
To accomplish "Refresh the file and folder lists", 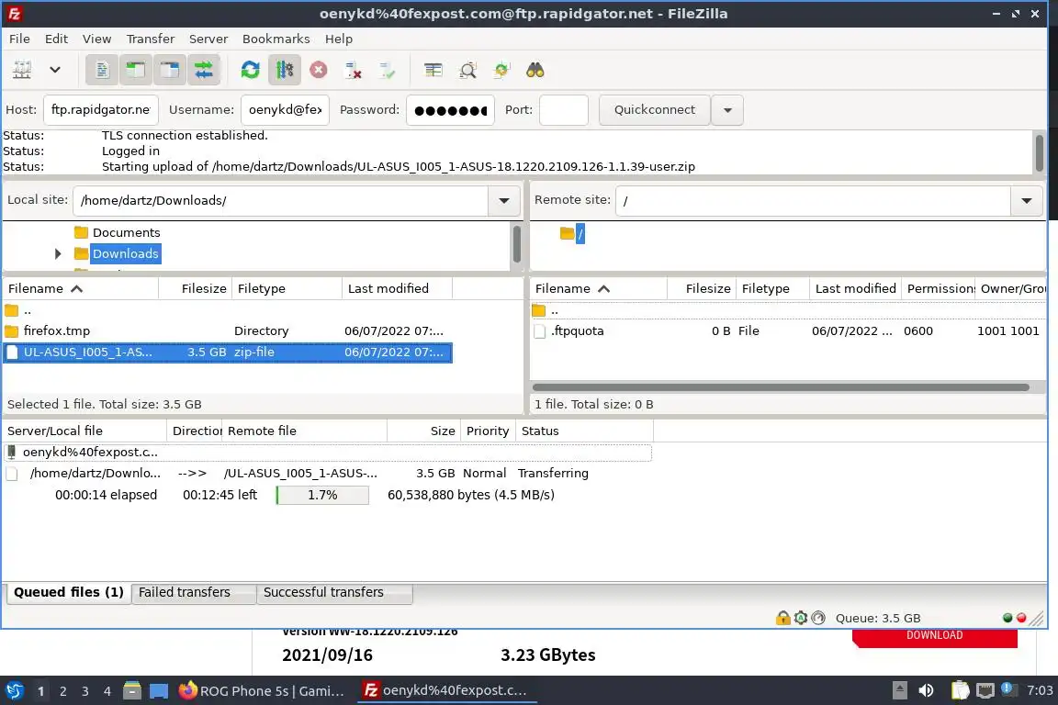I will tap(251, 70).
